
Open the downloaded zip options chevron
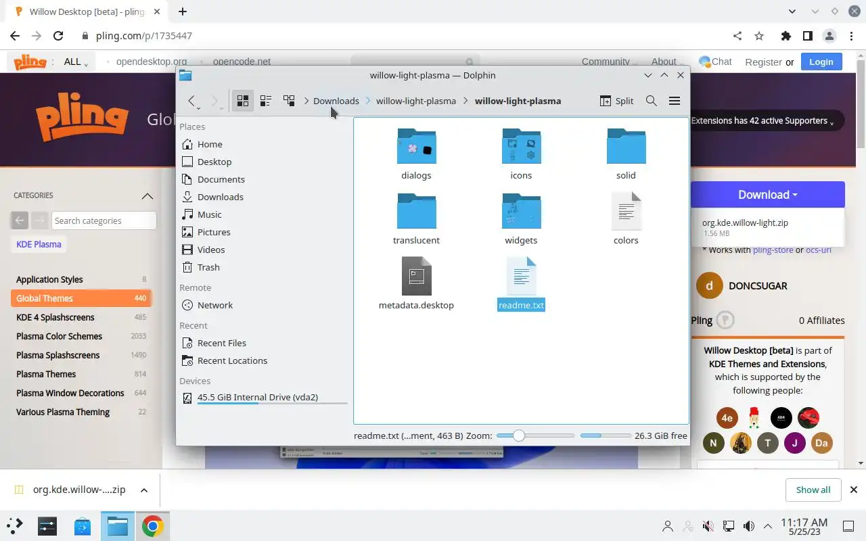tap(143, 490)
